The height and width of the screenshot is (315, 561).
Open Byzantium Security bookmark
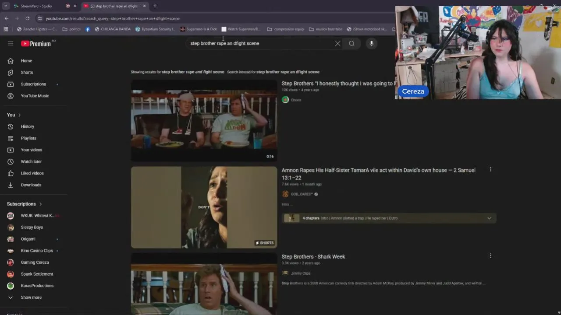156,29
